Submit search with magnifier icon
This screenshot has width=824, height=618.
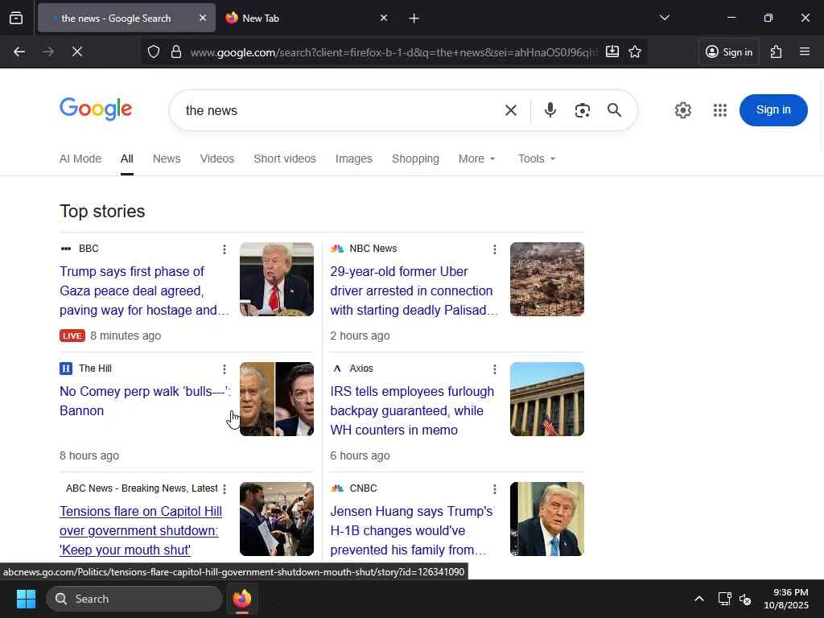click(x=614, y=110)
